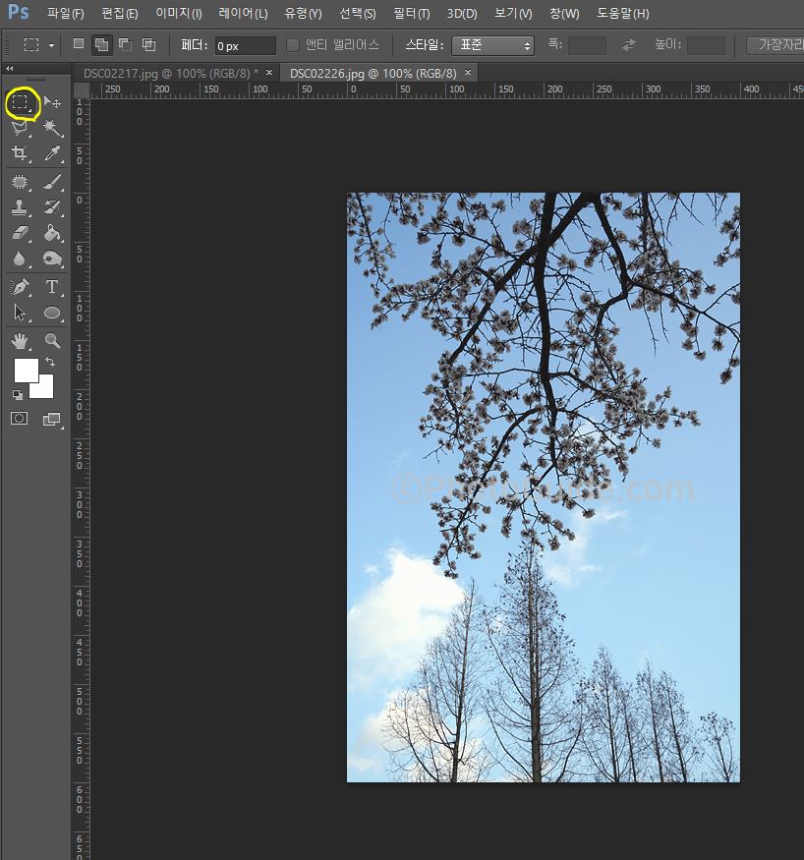This screenshot has width=804, height=860.
Task: Select the Magic Wand tool
Action: click(x=52, y=128)
